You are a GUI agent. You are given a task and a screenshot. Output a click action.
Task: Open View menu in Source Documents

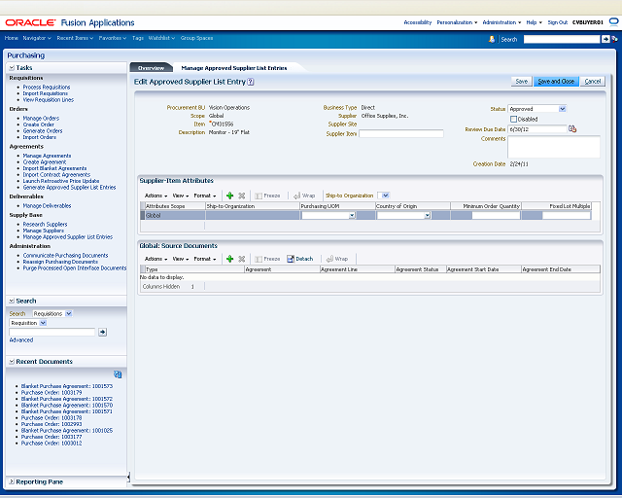(x=181, y=259)
